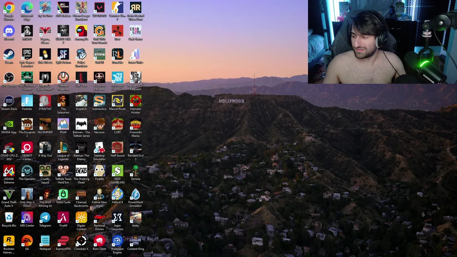Click the Golf With Your Friends icon
Viewport: 457px width, 257px height.
click(99, 34)
